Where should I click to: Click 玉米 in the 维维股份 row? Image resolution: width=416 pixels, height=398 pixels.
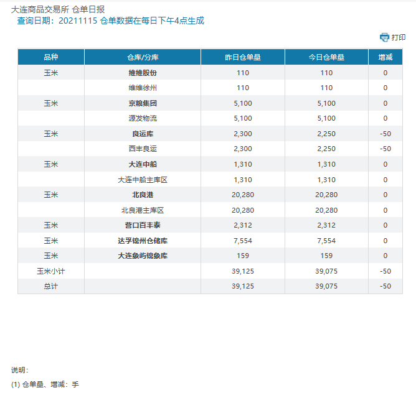51,73
